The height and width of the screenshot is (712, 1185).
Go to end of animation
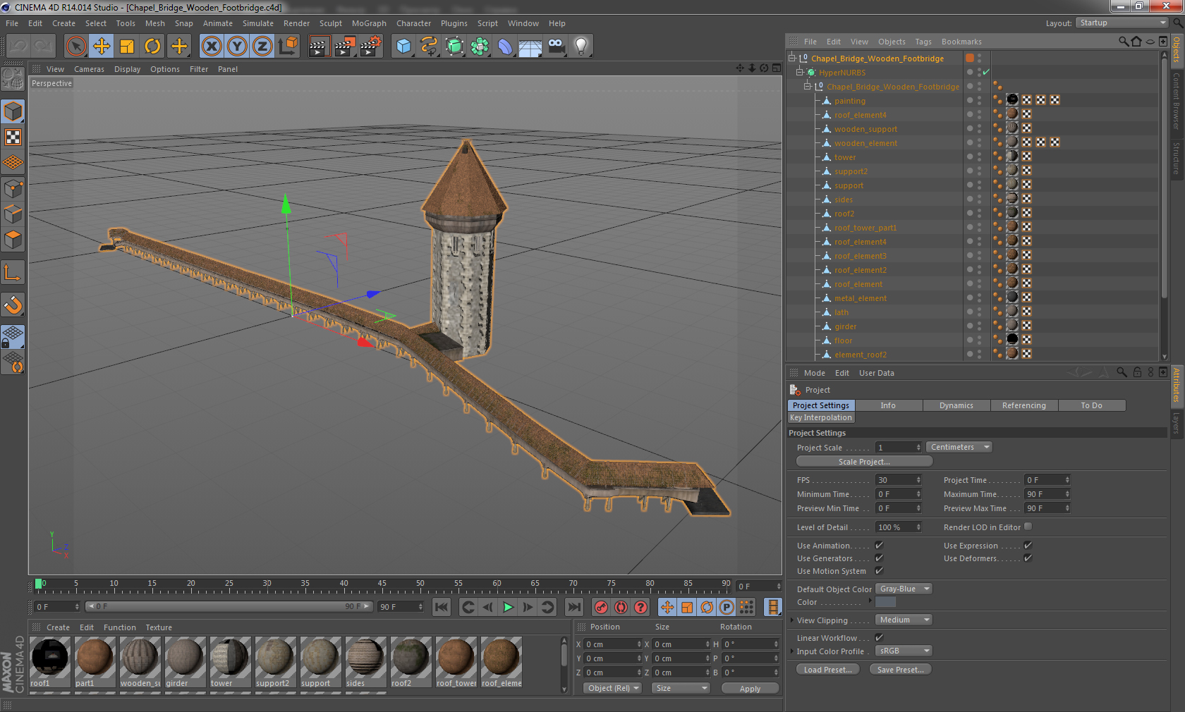(574, 607)
